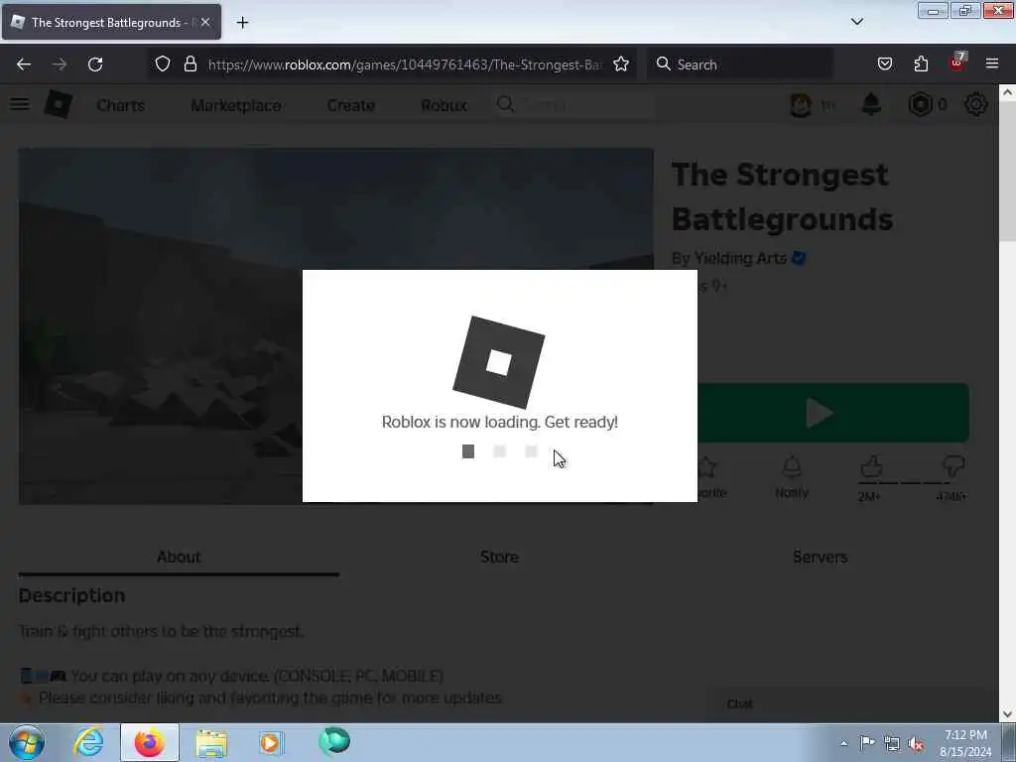Open the green round app on taskbar
1016x762 pixels.
(x=334, y=741)
